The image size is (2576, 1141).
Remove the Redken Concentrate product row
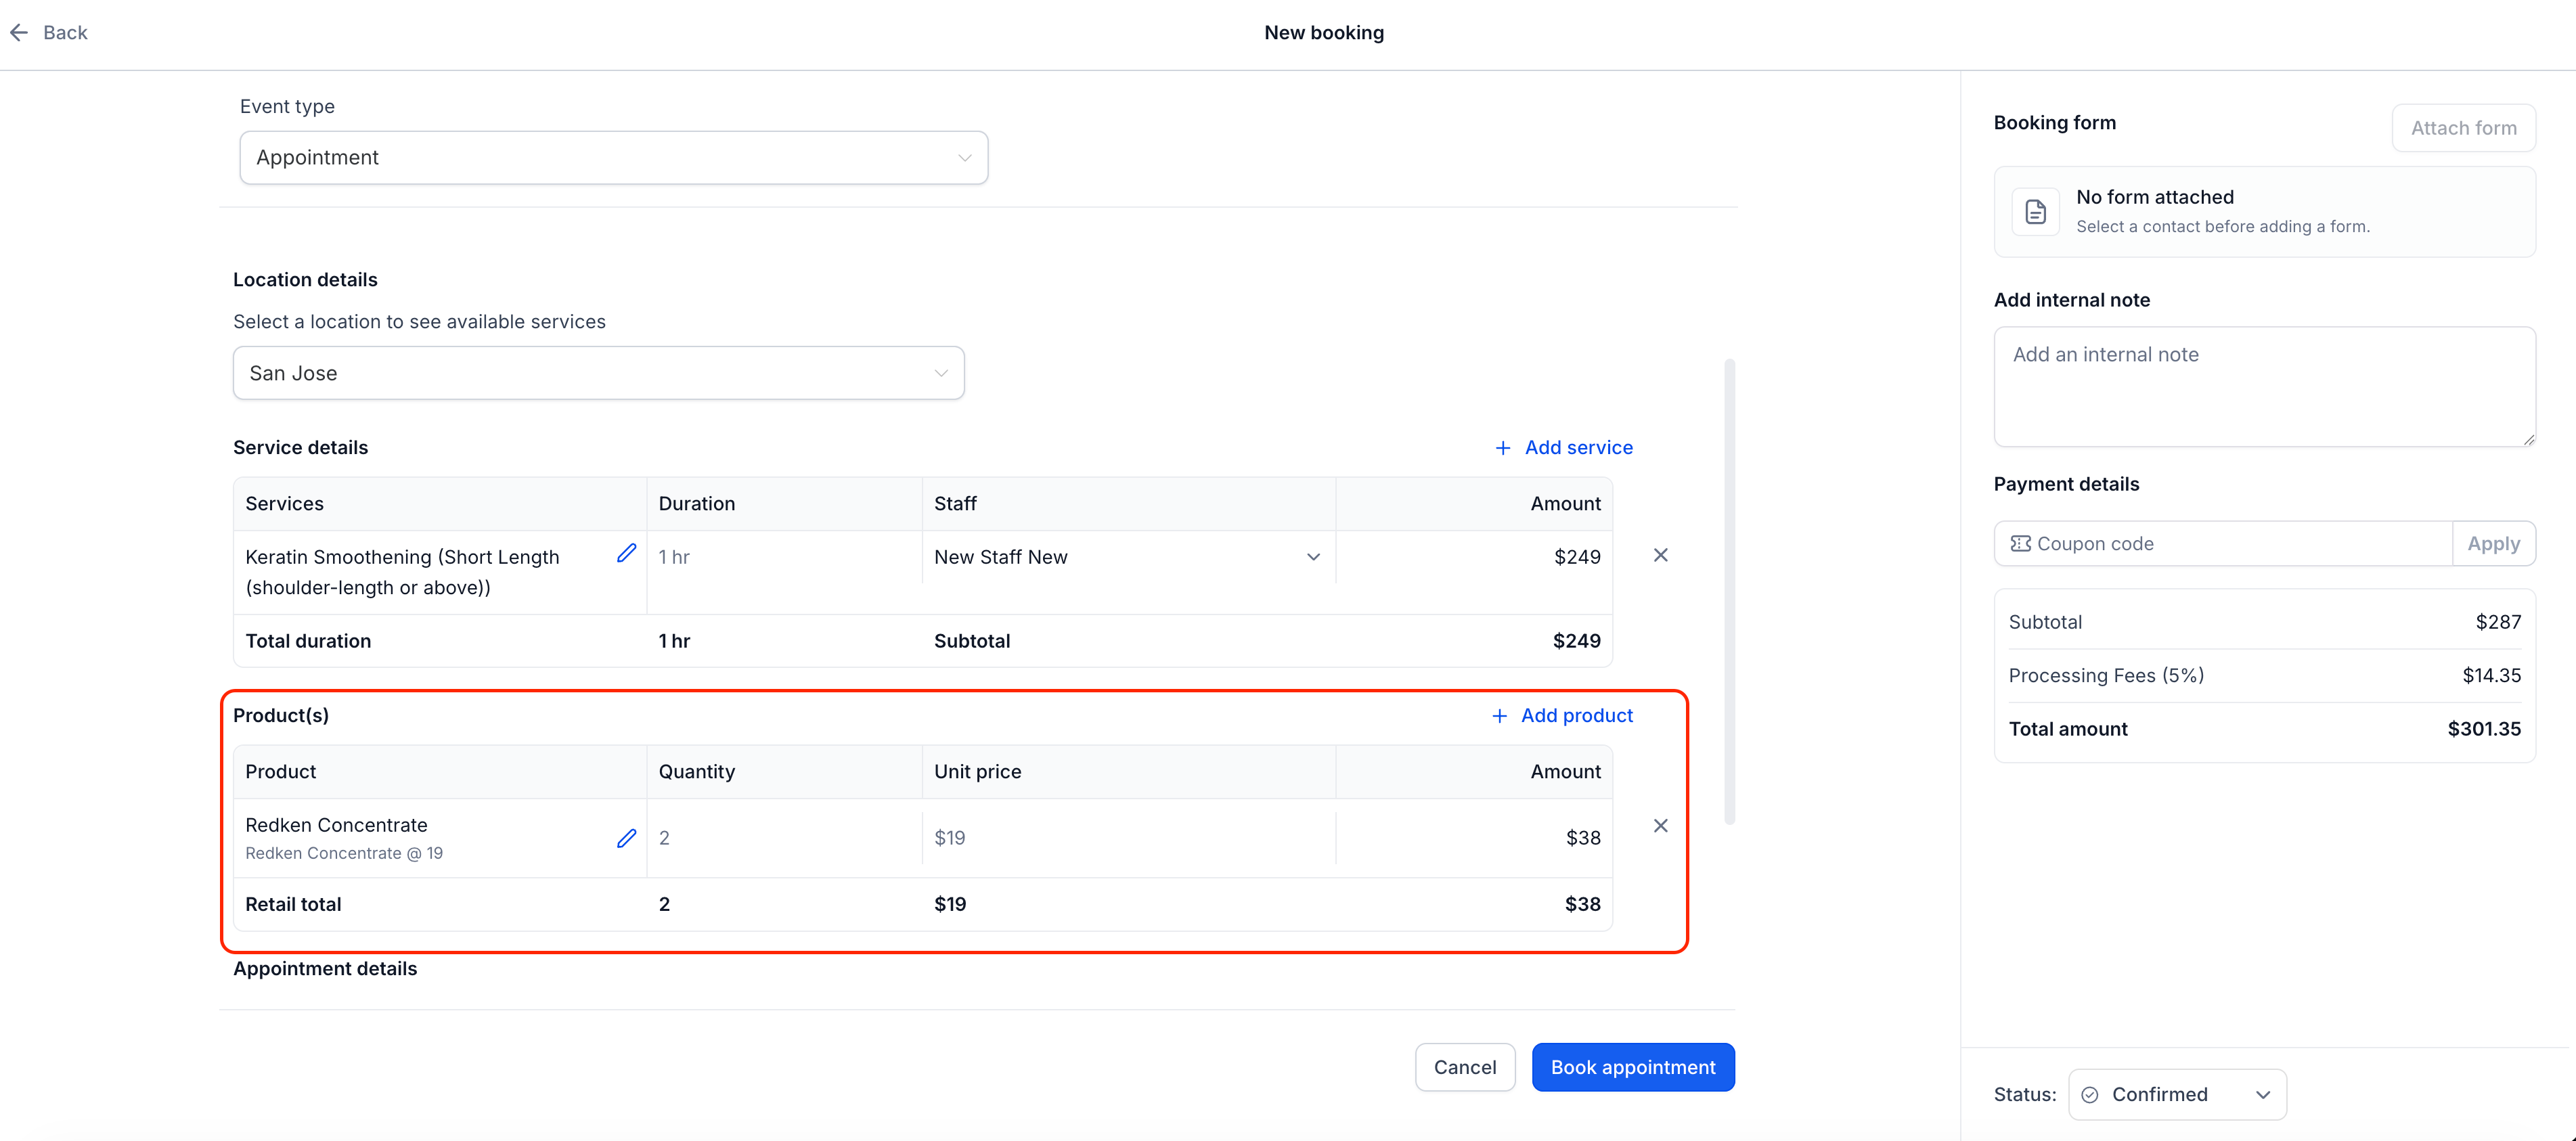[1660, 825]
